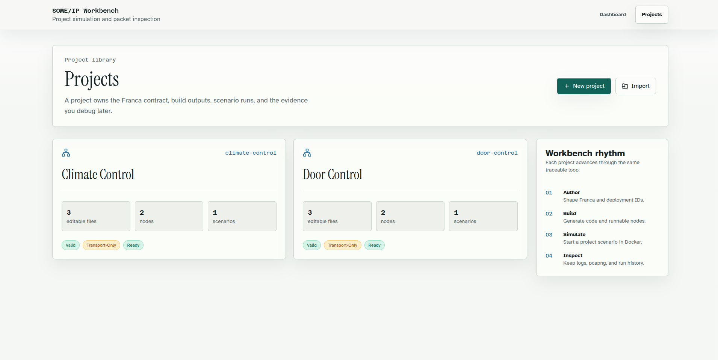The height and width of the screenshot is (360, 718).
Task: Click the 03 Simulate step
Action: (602, 238)
